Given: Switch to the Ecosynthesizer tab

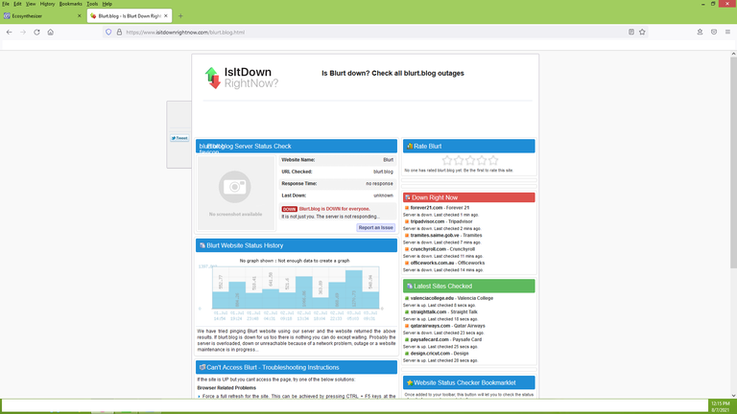Looking at the screenshot, I should tap(43, 16).
